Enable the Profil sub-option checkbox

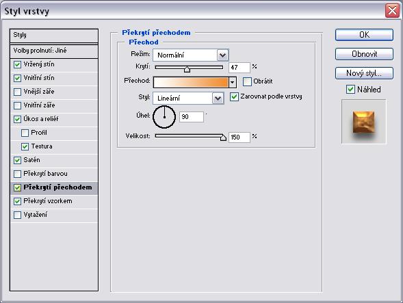25,133
